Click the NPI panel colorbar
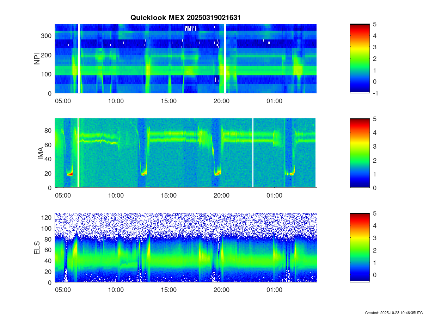 coord(360,58)
